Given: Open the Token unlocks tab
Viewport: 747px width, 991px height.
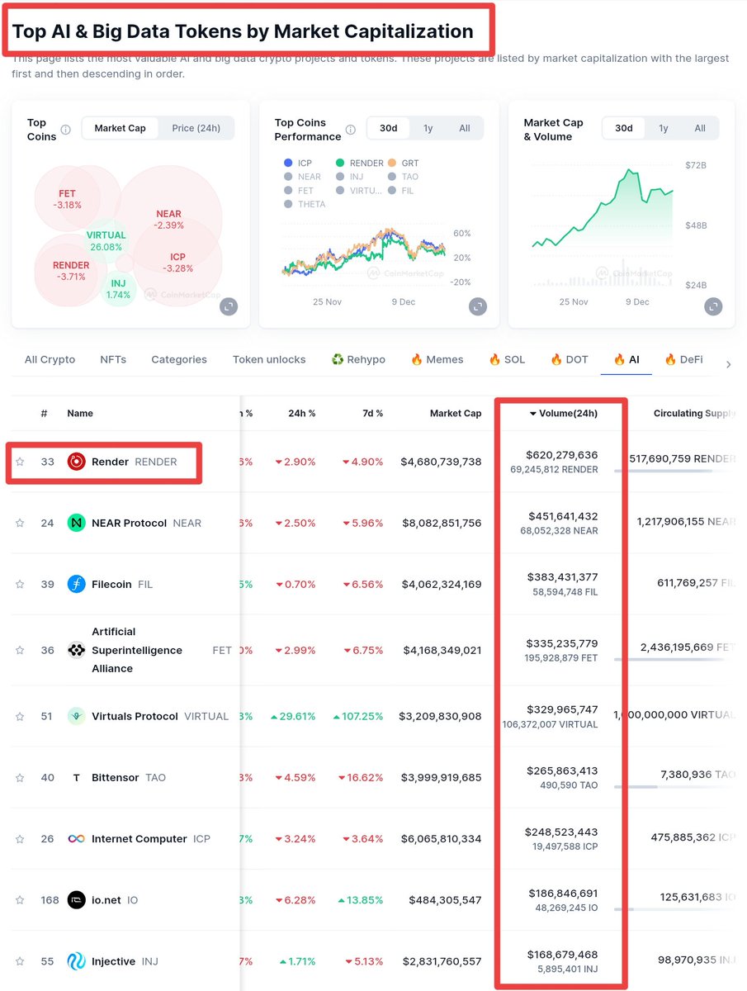Looking at the screenshot, I should coord(269,359).
